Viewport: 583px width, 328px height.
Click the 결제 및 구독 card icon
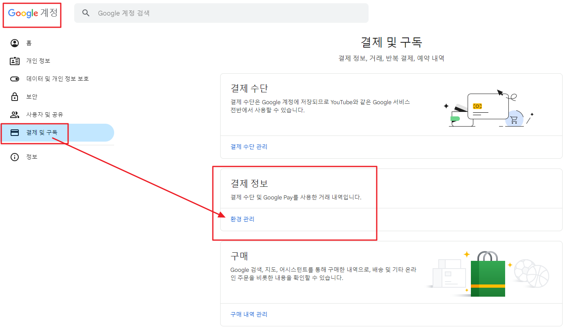(15, 132)
